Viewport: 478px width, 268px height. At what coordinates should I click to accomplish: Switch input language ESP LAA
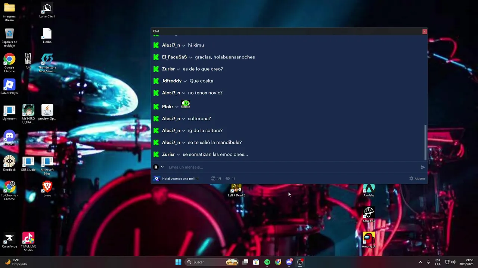(438, 262)
